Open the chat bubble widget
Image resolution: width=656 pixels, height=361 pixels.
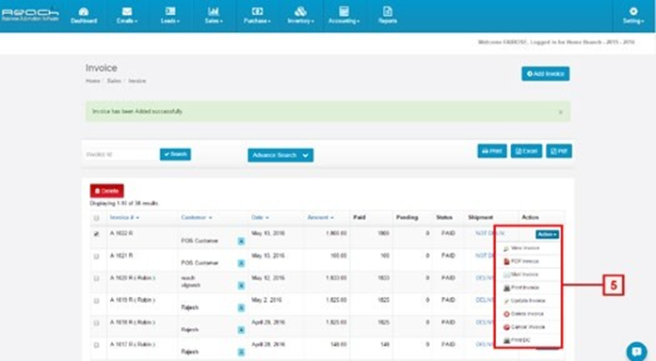pyautogui.click(x=636, y=351)
